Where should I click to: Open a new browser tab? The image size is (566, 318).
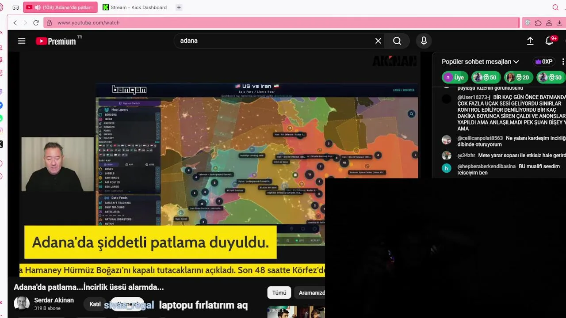[x=179, y=8]
